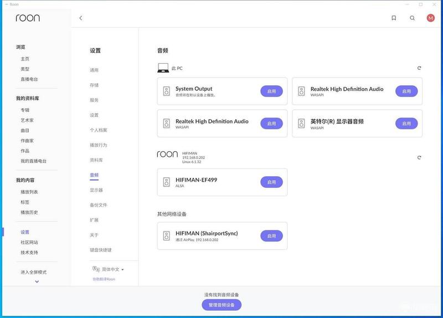The height and width of the screenshot is (318, 443).
Task: Open 我的直播电台 in sidebar
Action: tap(33, 161)
